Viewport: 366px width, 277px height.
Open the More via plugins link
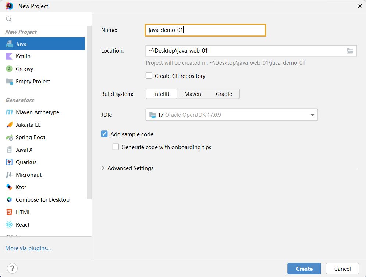coord(28,248)
